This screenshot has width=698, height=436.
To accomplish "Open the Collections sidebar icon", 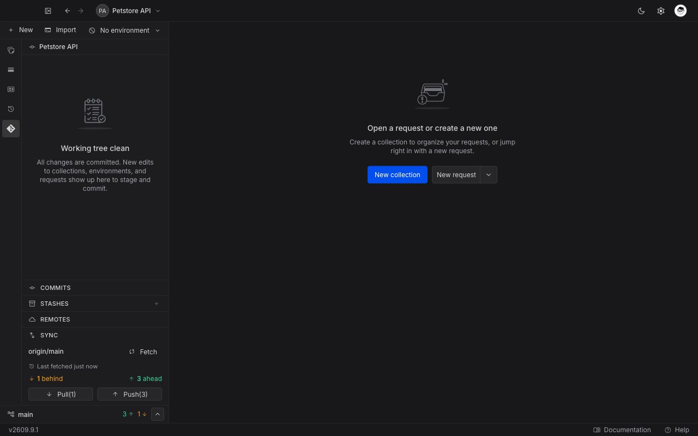I will 11,50.
